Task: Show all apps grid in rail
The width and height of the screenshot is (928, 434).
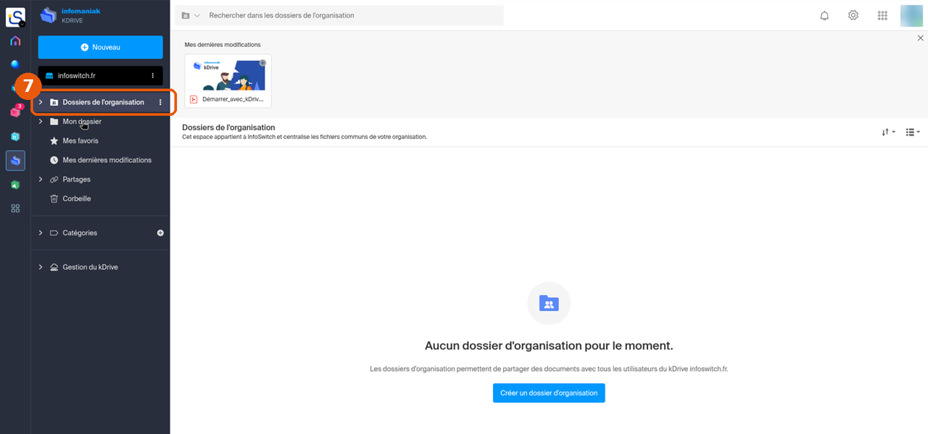Action: point(15,208)
